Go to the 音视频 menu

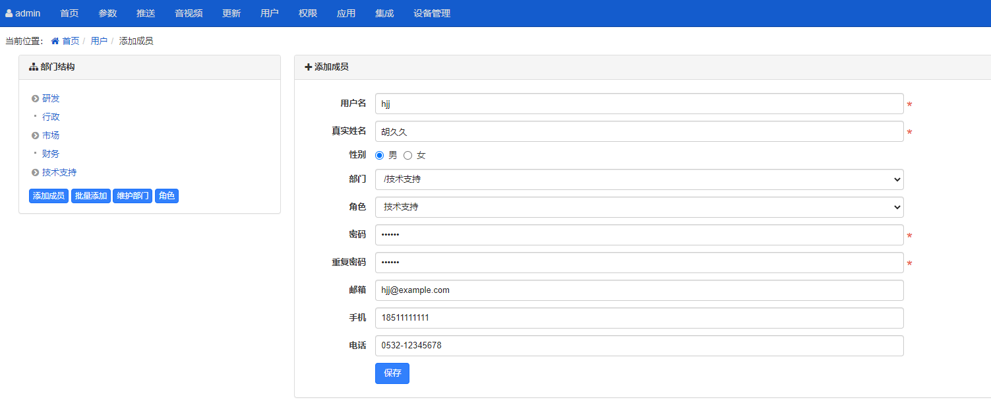[189, 13]
